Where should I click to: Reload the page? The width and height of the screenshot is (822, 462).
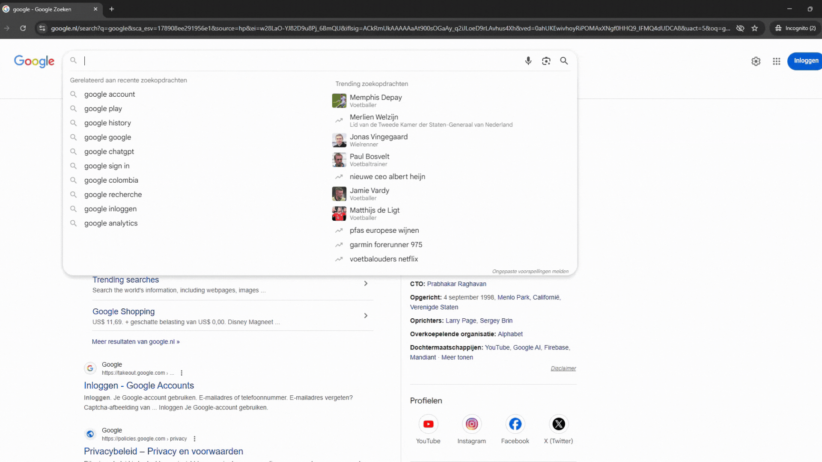pyautogui.click(x=23, y=28)
